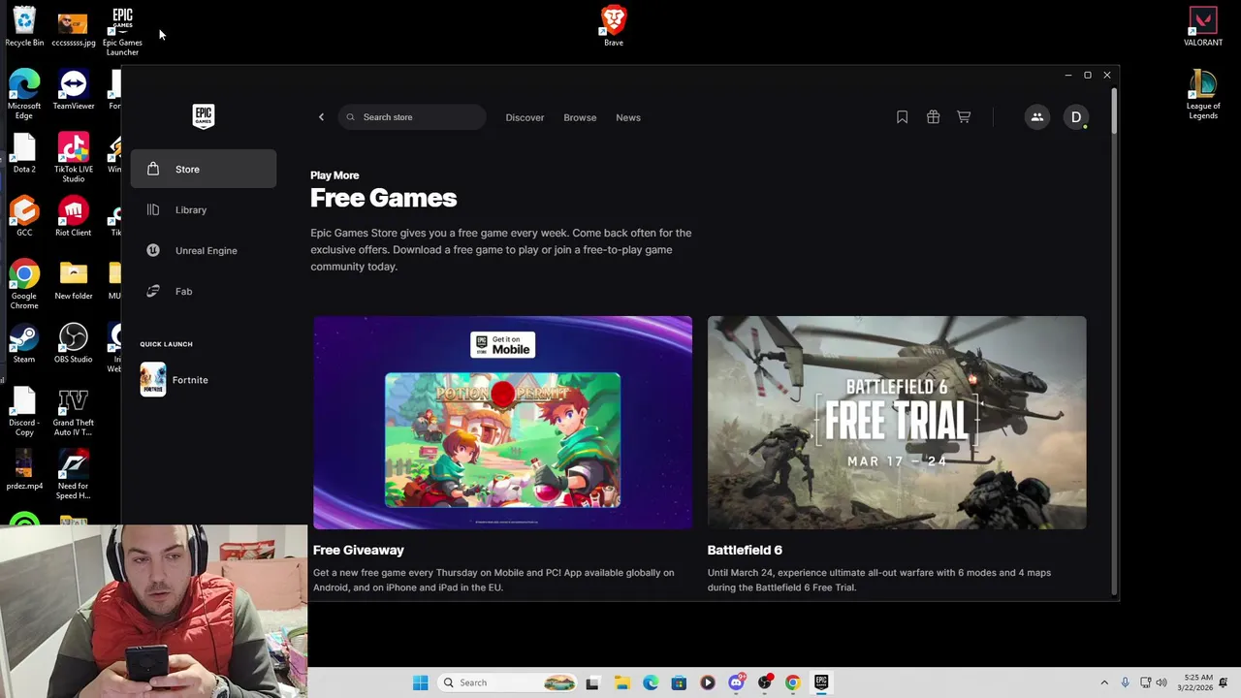Click the Epic Games logo in sidebar
The width and height of the screenshot is (1241, 698).
[203, 116]
